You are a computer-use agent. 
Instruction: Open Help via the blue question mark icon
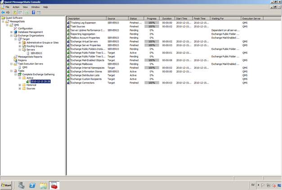tap(33, 12)
